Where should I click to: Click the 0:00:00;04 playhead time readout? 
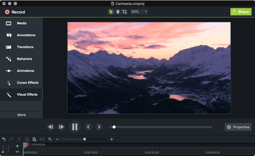(38, 145)
